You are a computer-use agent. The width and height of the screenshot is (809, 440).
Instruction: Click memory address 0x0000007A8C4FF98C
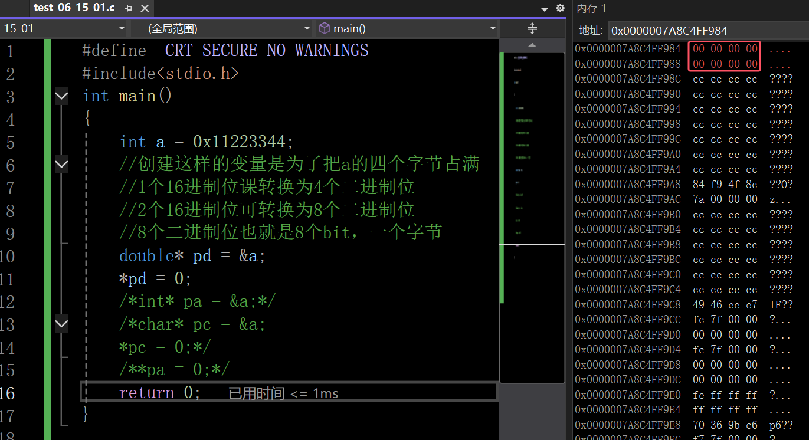tap(628, 79)
